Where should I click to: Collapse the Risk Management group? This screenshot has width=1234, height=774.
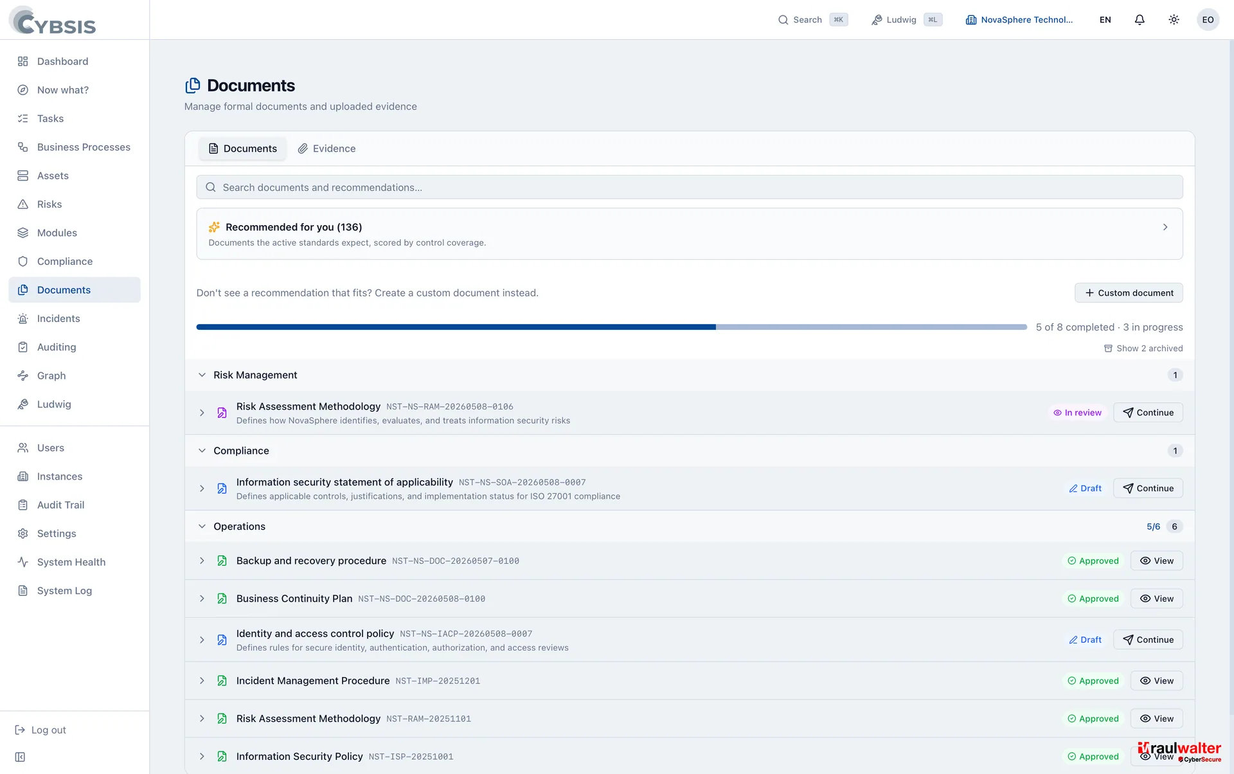tap(202, 375)
